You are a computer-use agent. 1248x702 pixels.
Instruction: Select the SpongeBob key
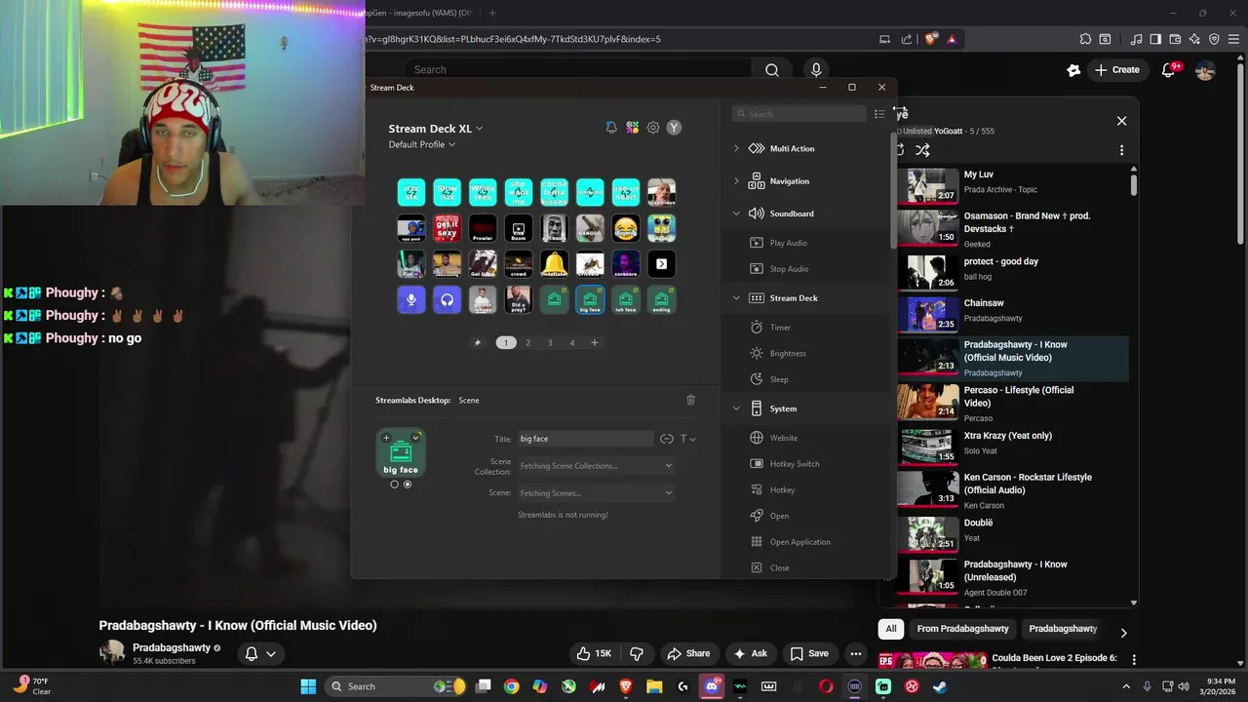coord(662,228)
